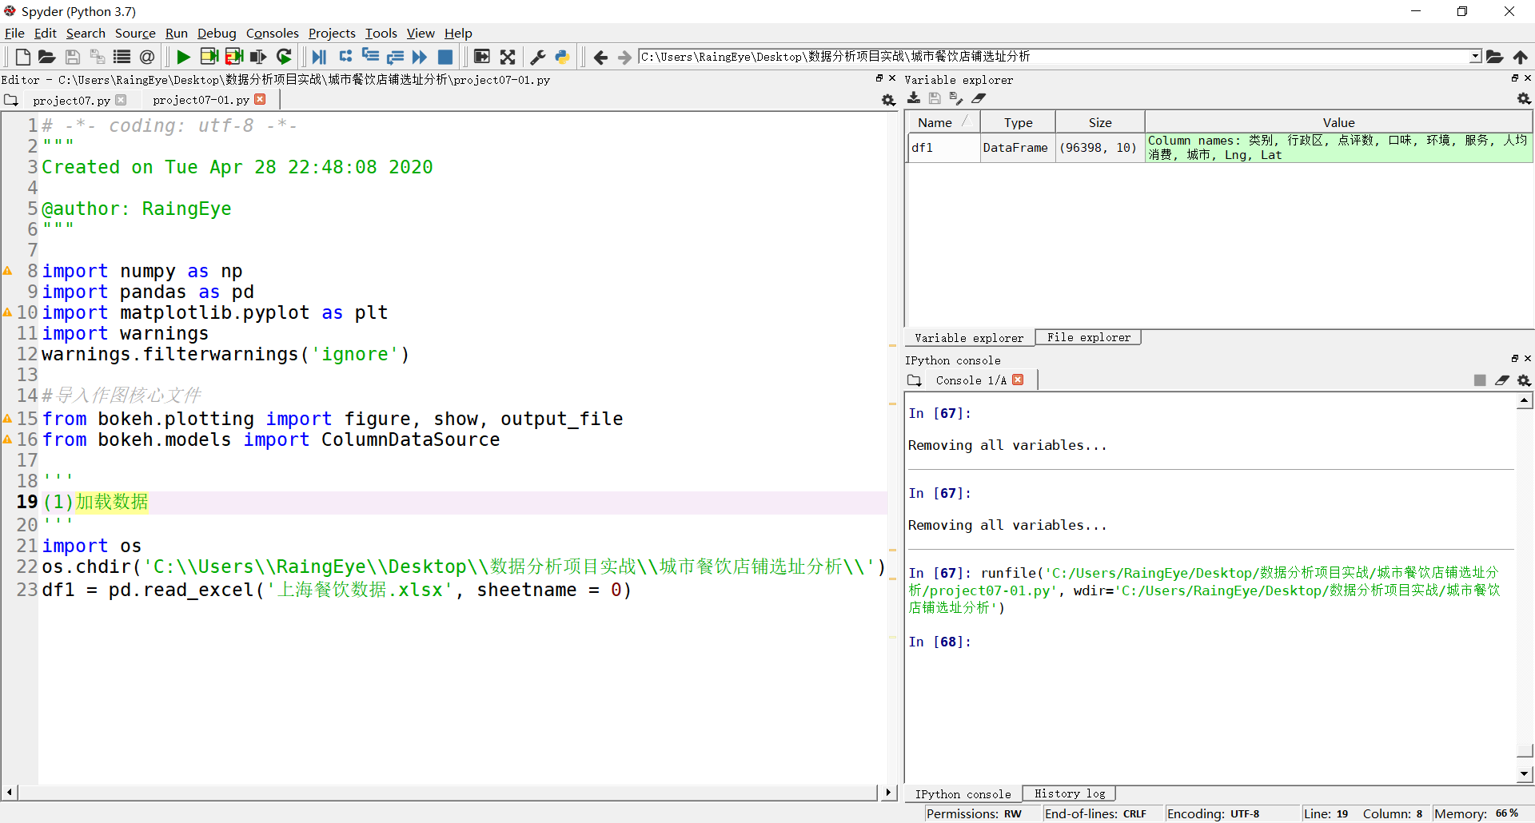Clear the IPython console with eraser
This screenshot has width=1535, height=823.
coord(1502,380)
